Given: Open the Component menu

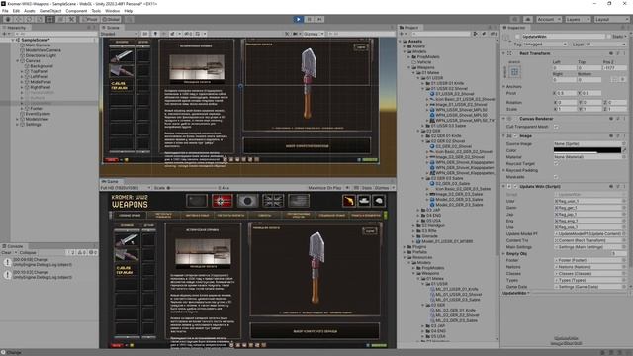Looking at the screenshot, I should pos(76,11).
